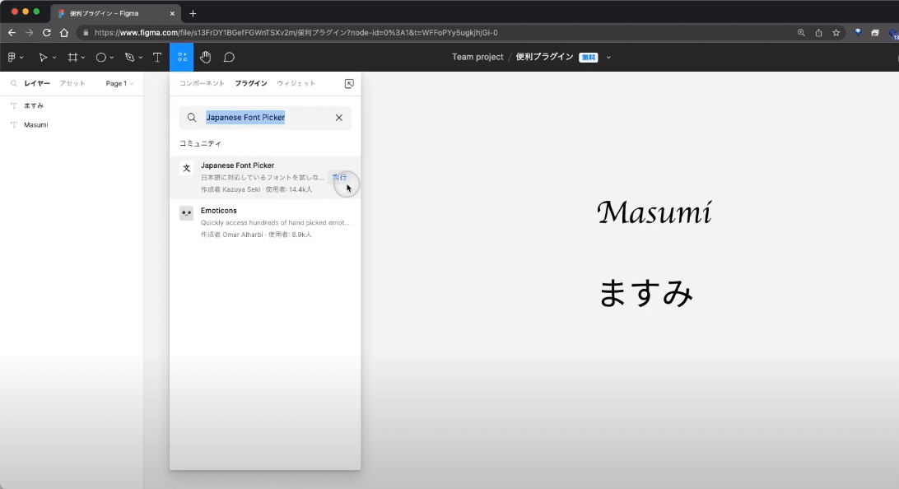Select the 便利プラグイン – Figma browser tab
This screenshot has height=489, width=899.
[114, 13]
